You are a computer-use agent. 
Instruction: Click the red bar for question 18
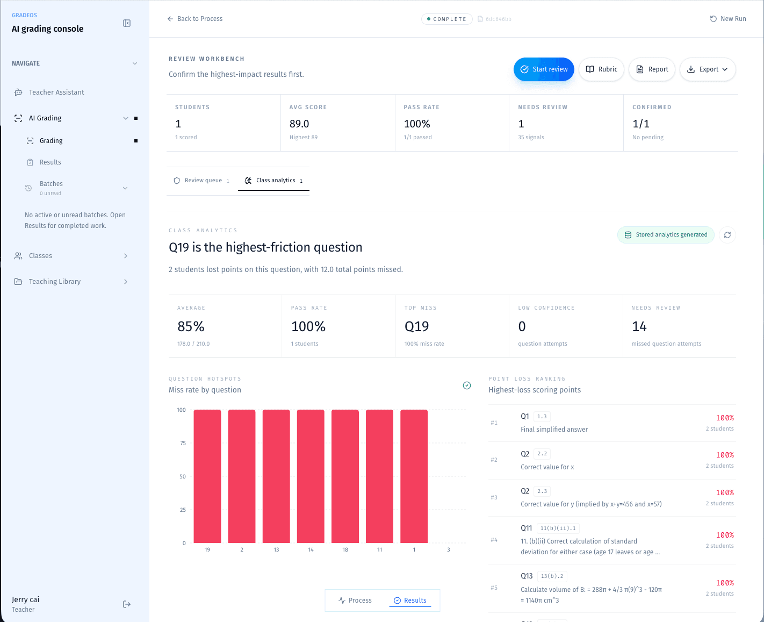click(345, 476)
